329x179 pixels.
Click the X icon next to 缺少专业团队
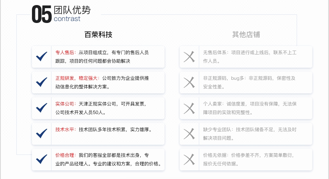189,134
